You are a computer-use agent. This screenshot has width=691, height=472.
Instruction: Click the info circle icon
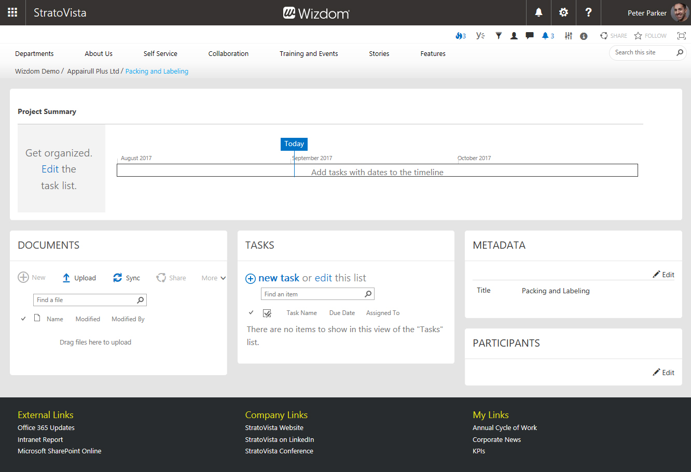point(584,36)
